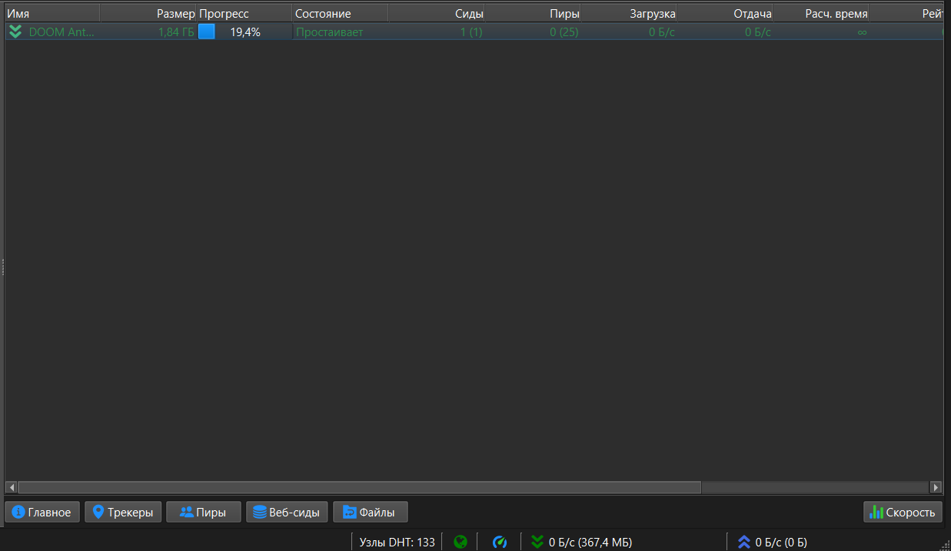Click the horizontal scrollbar thumb
The width and height of the screenshot is (951, 551).
pyautogui.click(x=359, y=487)
